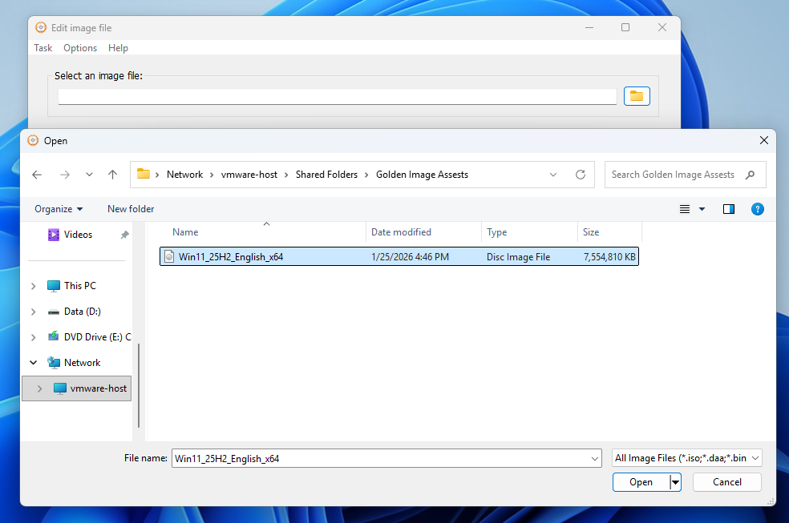This screenshot has height=523, width=789.
Task: Minimize the Edit image file window
Action: click(589, 28)
